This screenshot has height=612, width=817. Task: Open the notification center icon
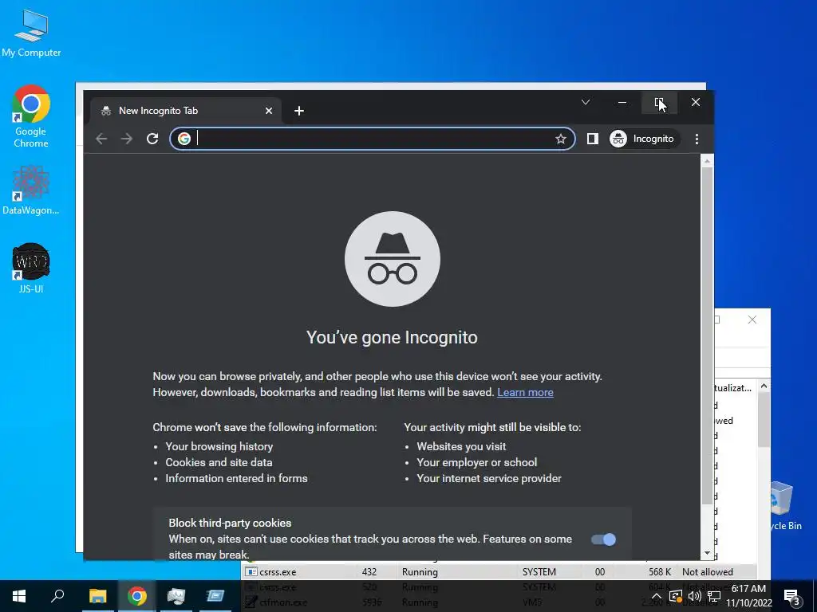(x=791, y=596)
